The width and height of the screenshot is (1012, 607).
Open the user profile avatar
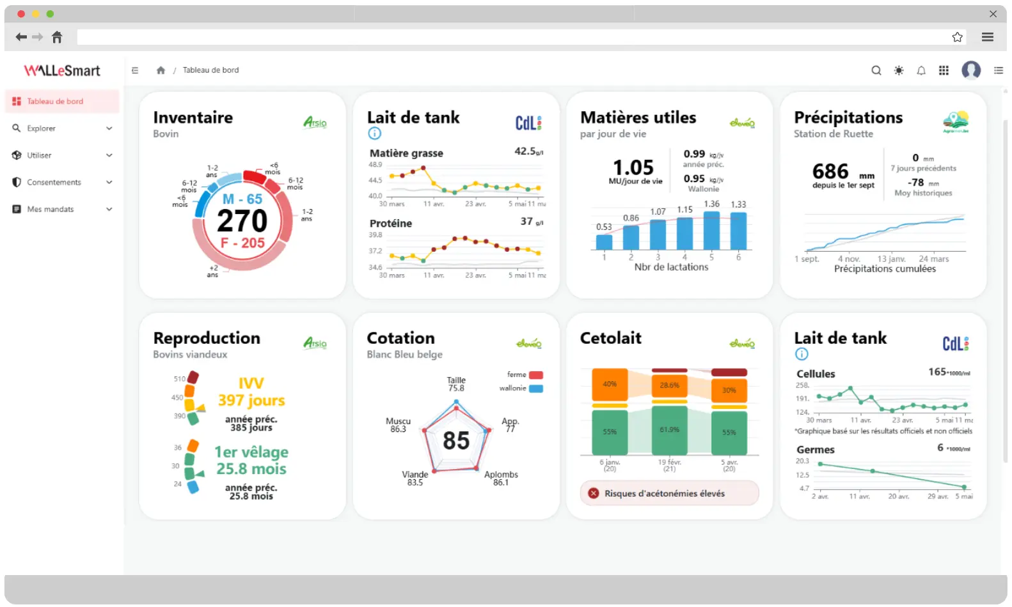pyautogui.click(x=970, y=70)
